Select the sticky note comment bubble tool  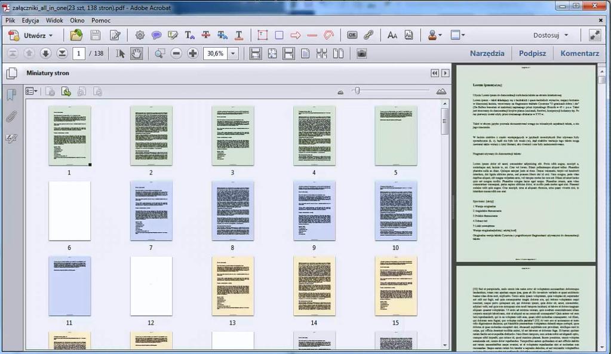coord(156,35)
